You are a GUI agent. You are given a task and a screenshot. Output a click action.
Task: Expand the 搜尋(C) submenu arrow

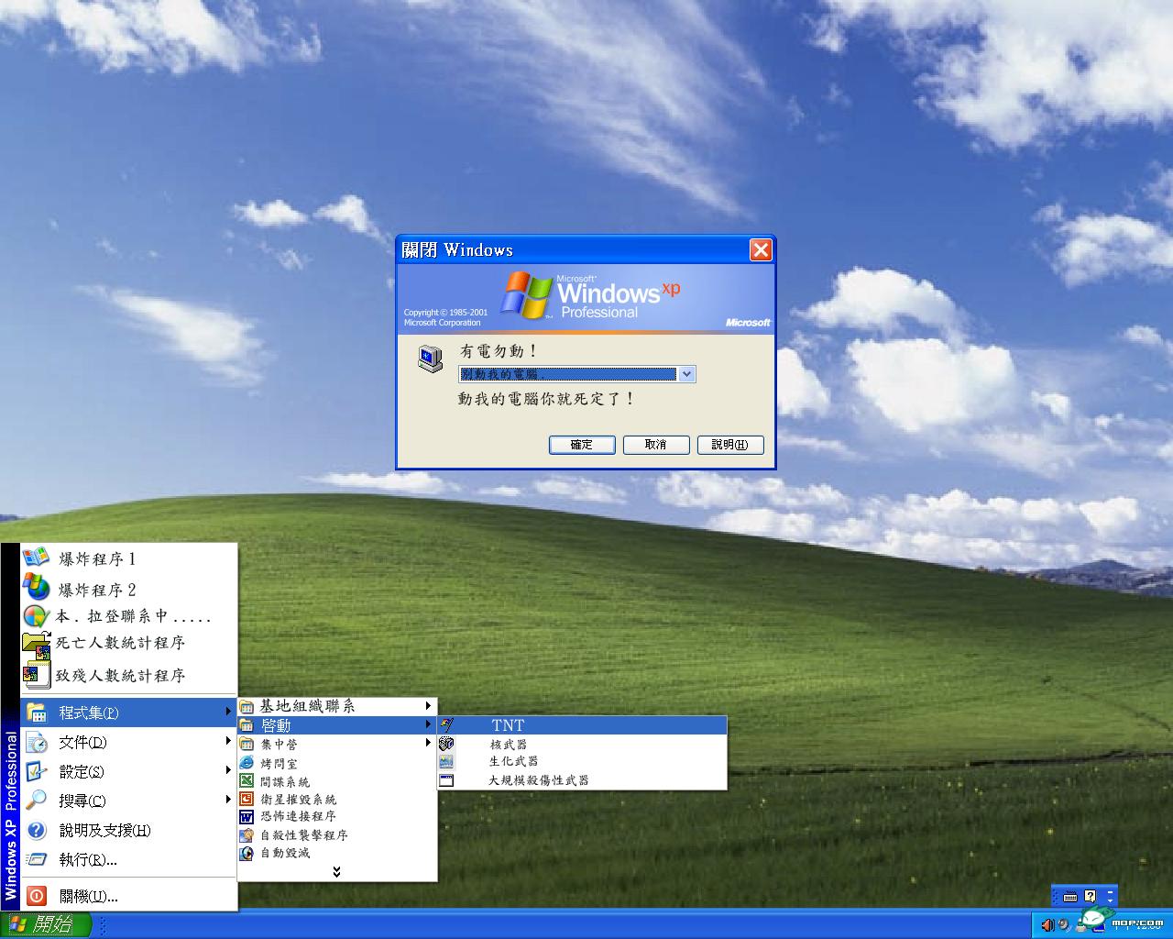[x=228, y=800]
